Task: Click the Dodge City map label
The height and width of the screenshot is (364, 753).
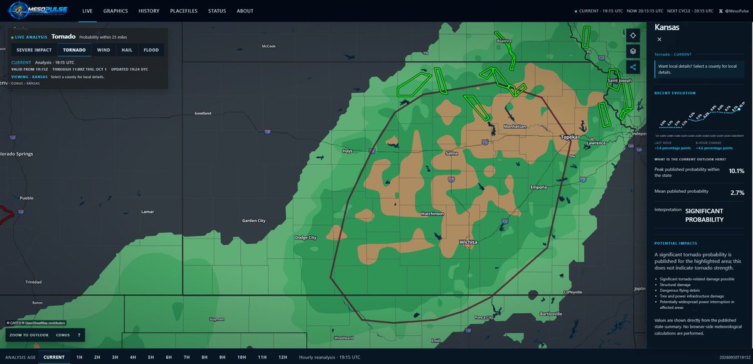Action: pos(306,237)
